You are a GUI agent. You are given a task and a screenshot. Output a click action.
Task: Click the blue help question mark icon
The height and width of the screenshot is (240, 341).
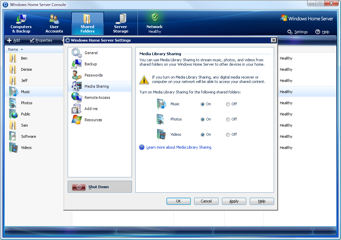pyautogui.click(x=142, y=147)
